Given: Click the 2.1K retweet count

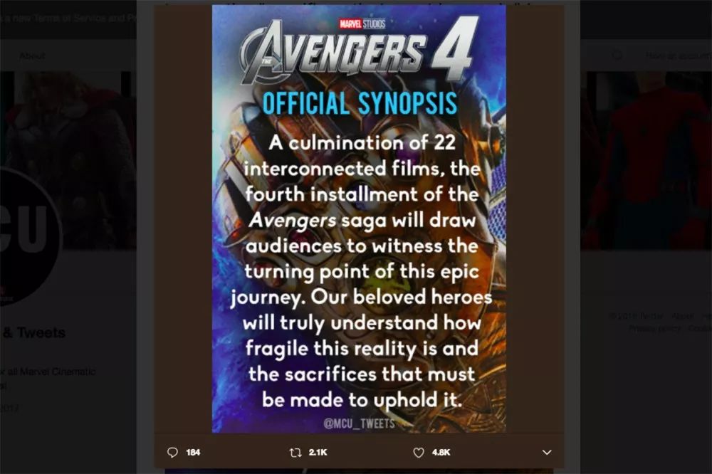Looking at the screenshot, I should [x=318, y=452].
